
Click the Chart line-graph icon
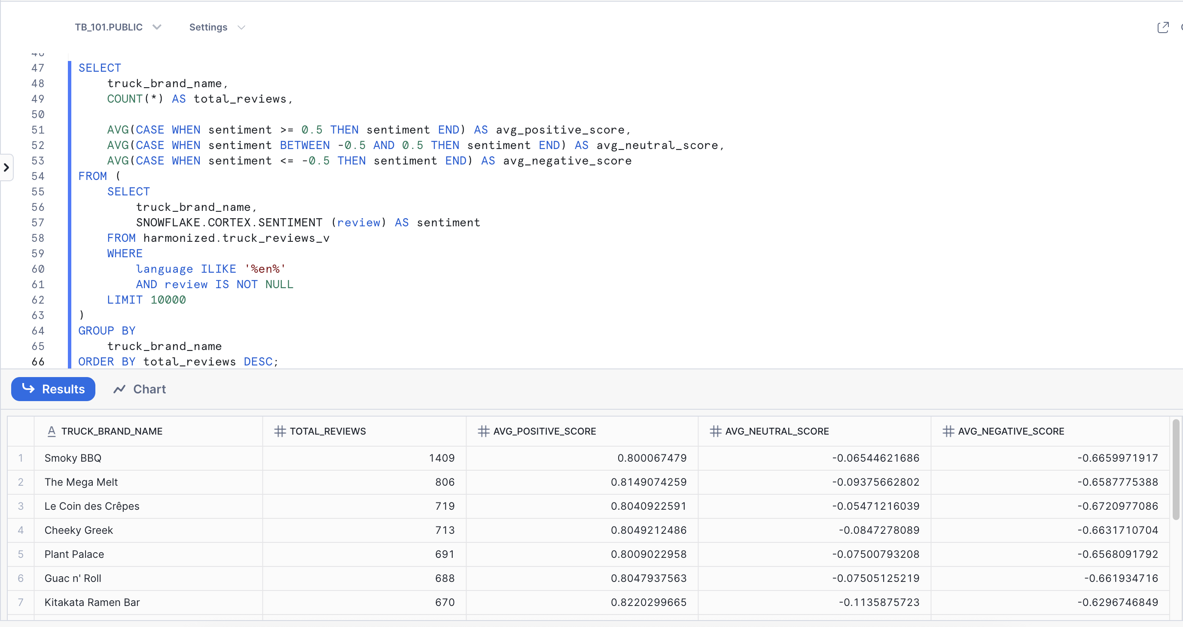coord(119,389)
